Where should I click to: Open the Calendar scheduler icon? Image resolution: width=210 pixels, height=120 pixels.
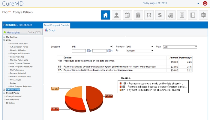point(127,15)
